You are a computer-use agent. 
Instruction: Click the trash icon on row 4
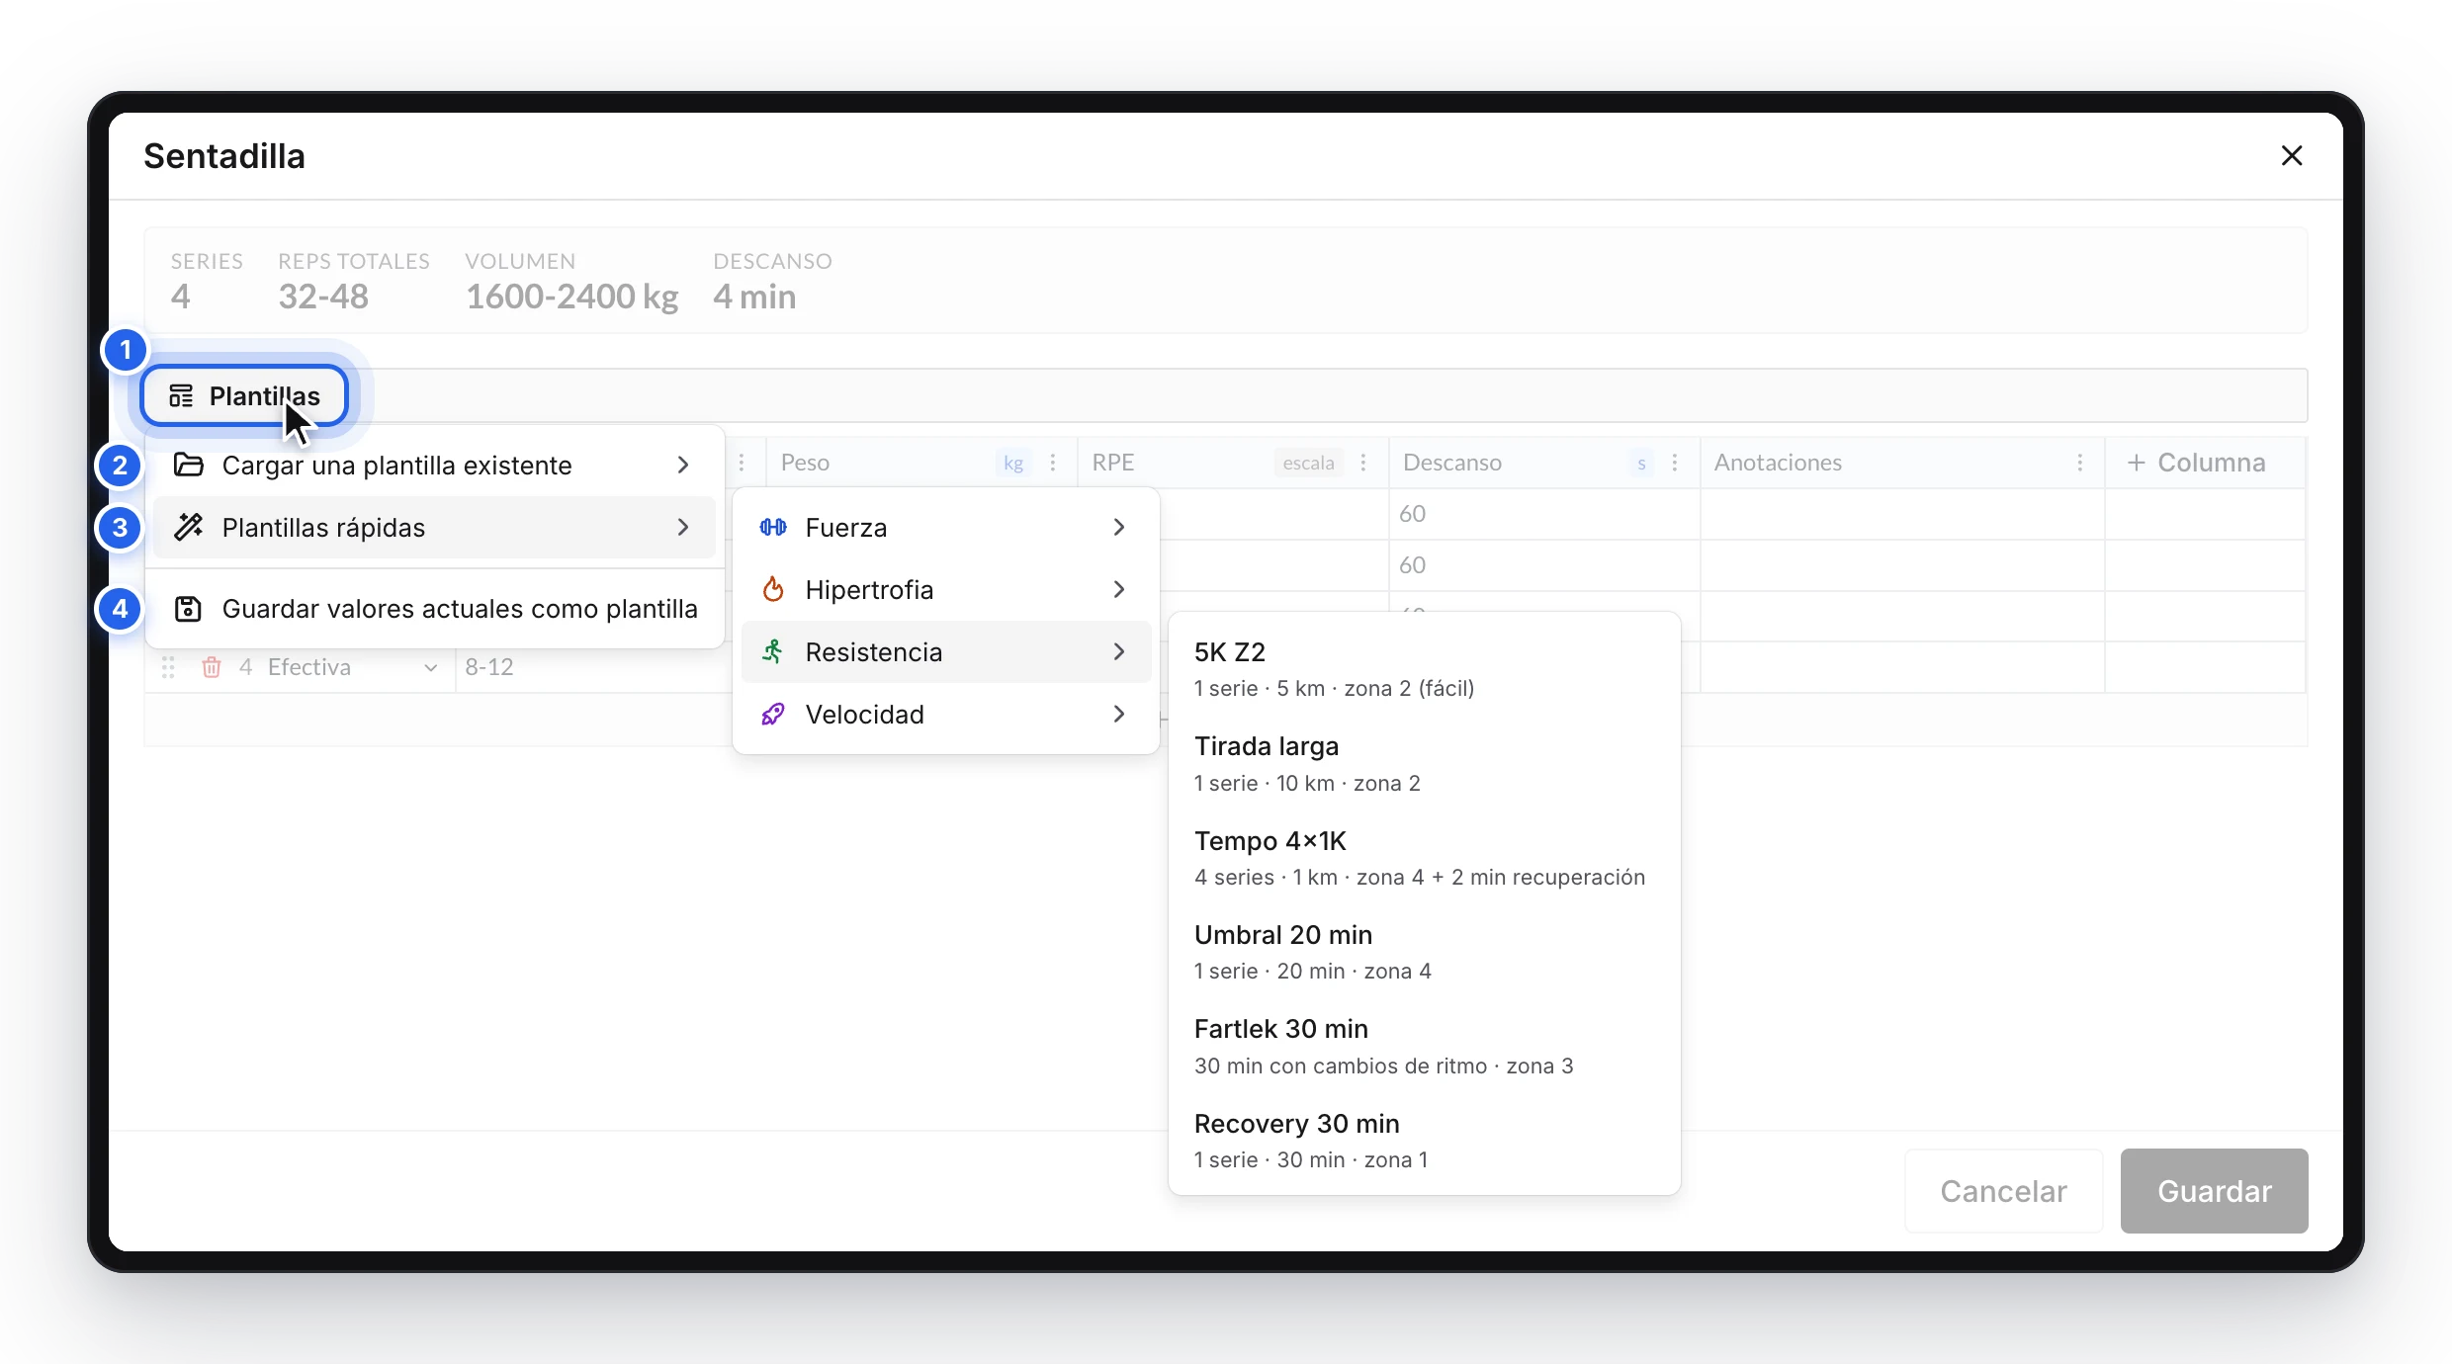click(211, 667)
